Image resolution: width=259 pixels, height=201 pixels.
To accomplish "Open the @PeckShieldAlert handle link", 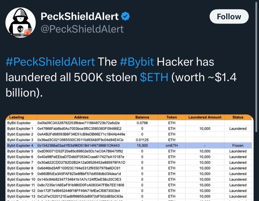I will pos(82,29).
